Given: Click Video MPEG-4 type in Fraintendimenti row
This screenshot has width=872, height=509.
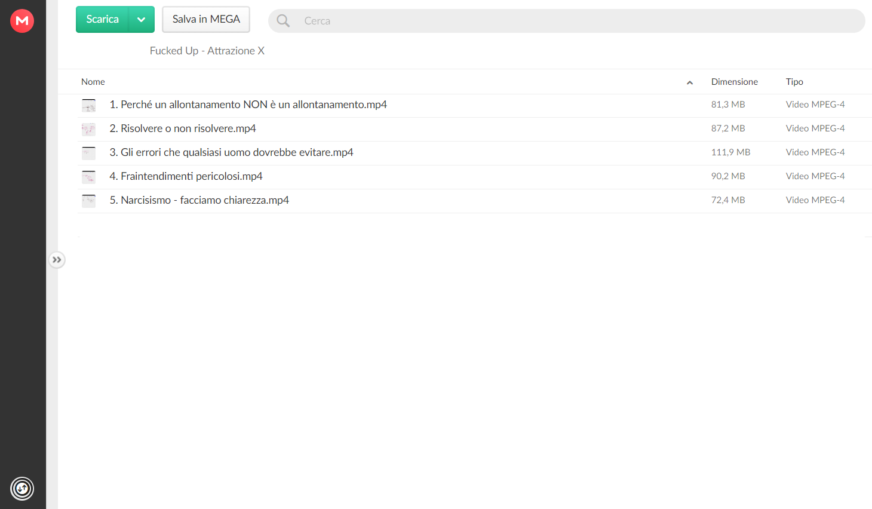Looking at the screenshot, I should (x=815, y=176).
